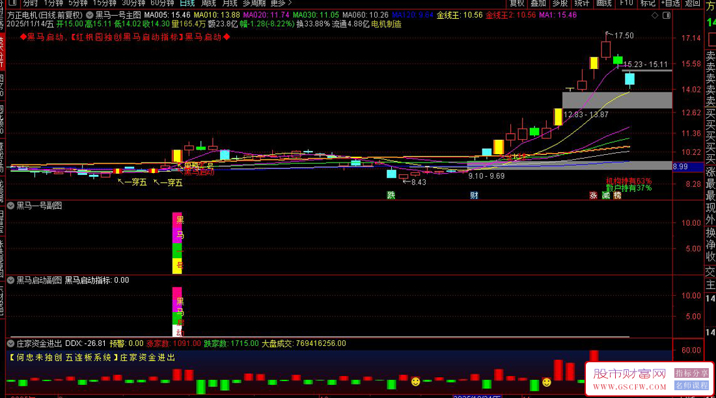The height and width of the screenshot is (398, 716).
Task: Click the 金线王: 10.56 yellow label
Action: pyautogui.click(x=460, y=15)
